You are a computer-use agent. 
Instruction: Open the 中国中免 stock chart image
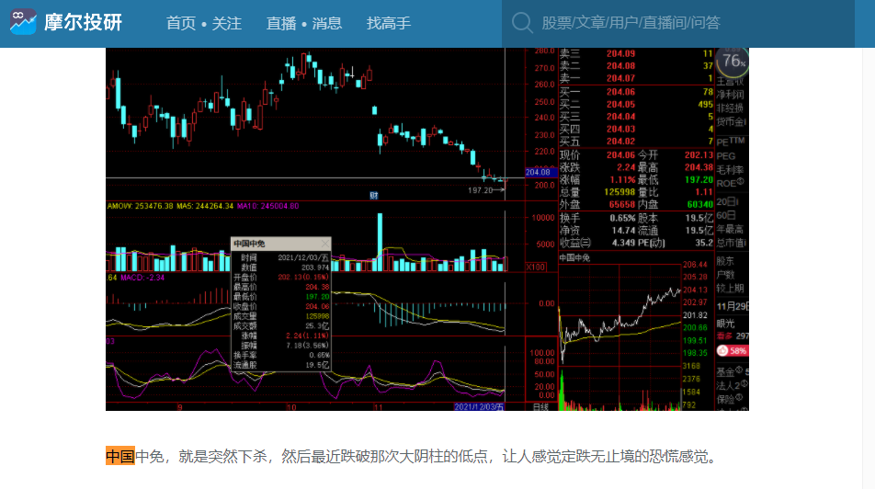tap(426, 229)
